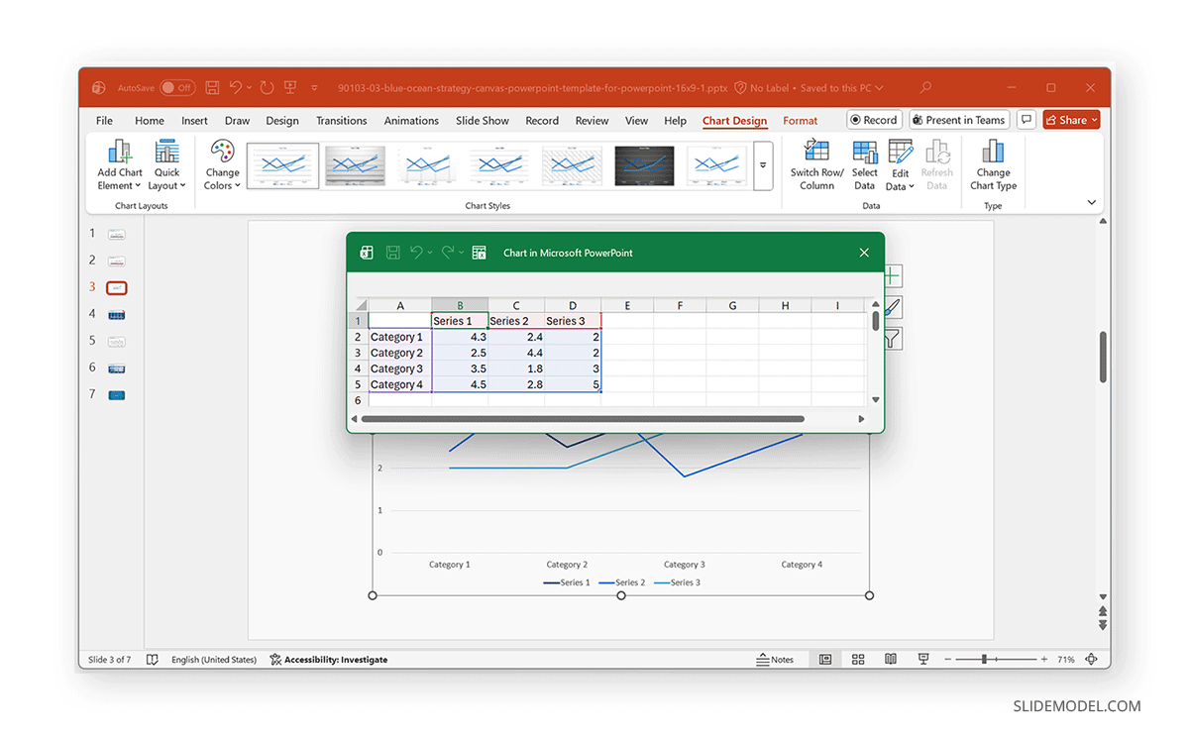This screenshot has width=1189, height=736.
Task: Open the Slide Show menu
Action: coord(482,120)
